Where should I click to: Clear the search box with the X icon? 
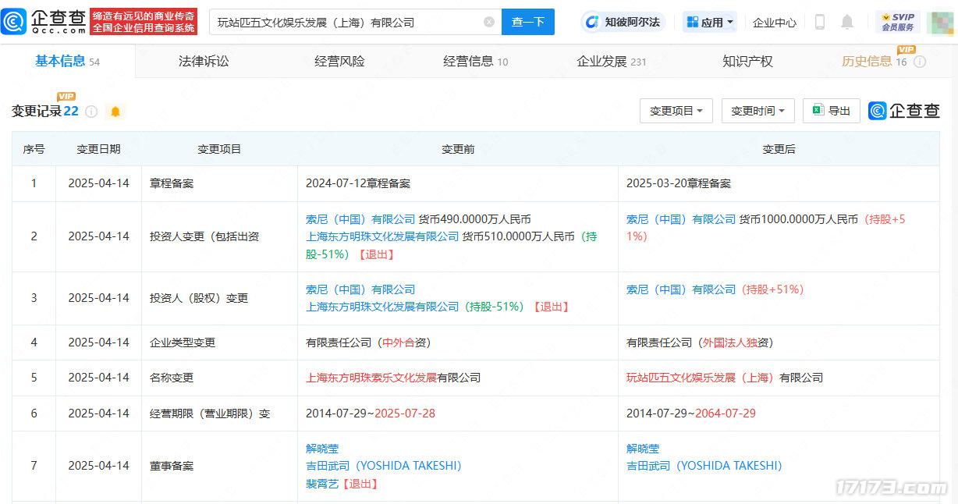[489, 23]
